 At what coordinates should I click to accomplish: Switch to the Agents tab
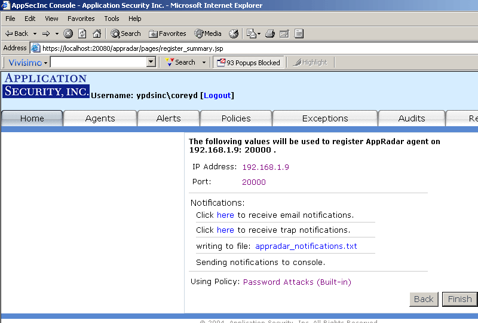point(100,118)
